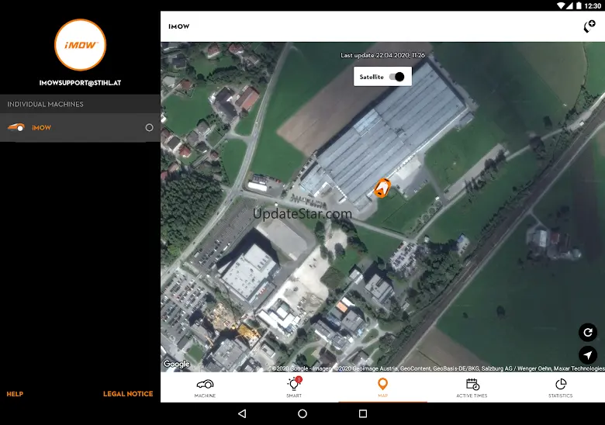Image resolution: width=605 pixels, height=425 pixels.
Task: Refresh the mower position on map
Action: 588,333
